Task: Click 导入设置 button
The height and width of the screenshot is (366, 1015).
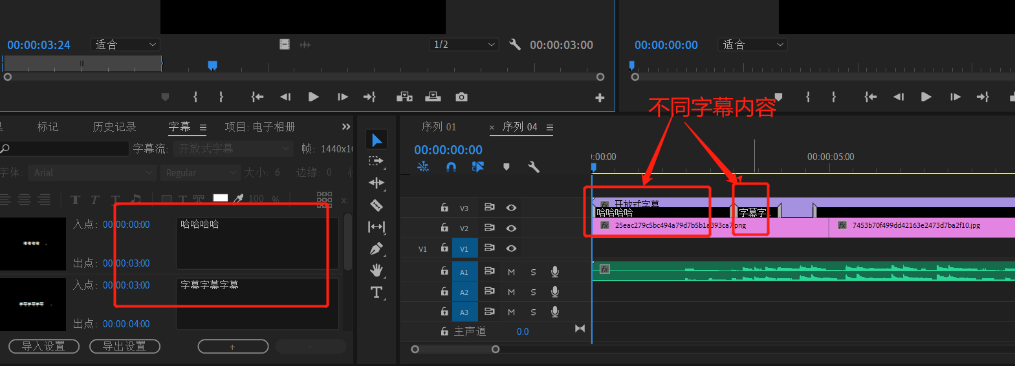Action: (44, 347)
